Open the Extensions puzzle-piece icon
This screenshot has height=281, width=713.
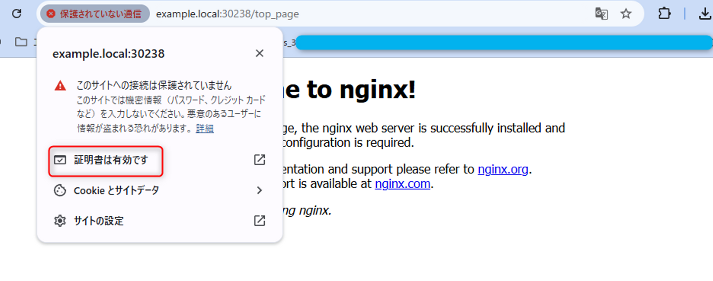coord(664,14)
